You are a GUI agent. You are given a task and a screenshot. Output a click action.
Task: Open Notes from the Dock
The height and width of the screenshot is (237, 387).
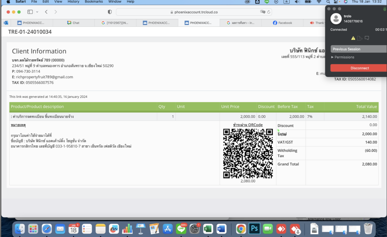pyautogui.click(x=101, y=229)
